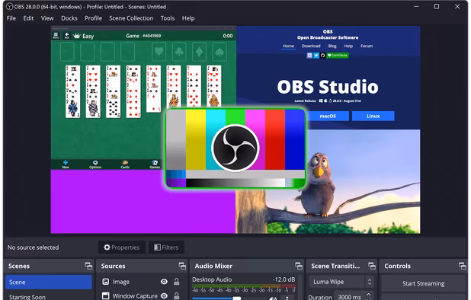
Task: Lock the Image source
Action: pyautogui.click(x=177, y=282)
